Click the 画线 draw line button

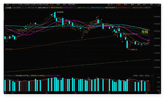139,5
